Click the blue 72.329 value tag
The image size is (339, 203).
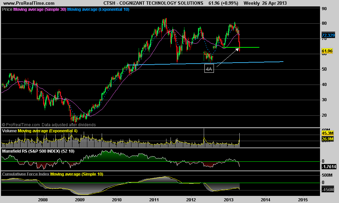coord(328,36)
